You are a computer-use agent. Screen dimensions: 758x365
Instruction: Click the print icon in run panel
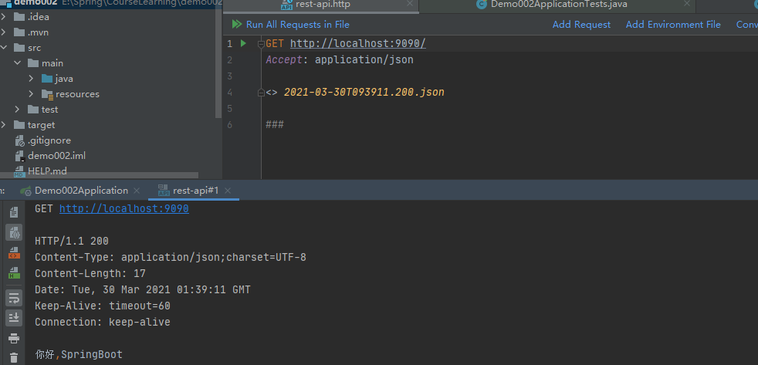point(14,338)
